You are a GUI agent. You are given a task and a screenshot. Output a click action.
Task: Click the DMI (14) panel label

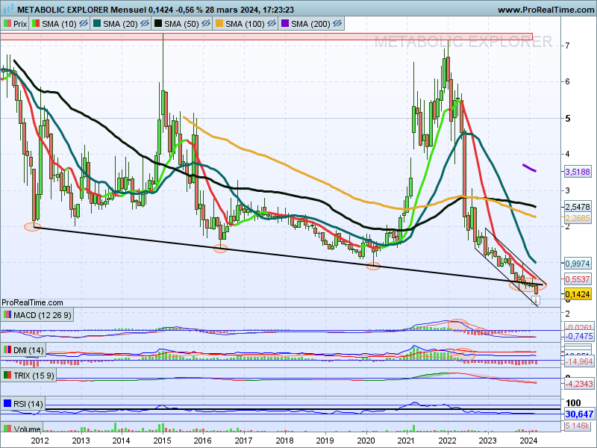[28, 350]
